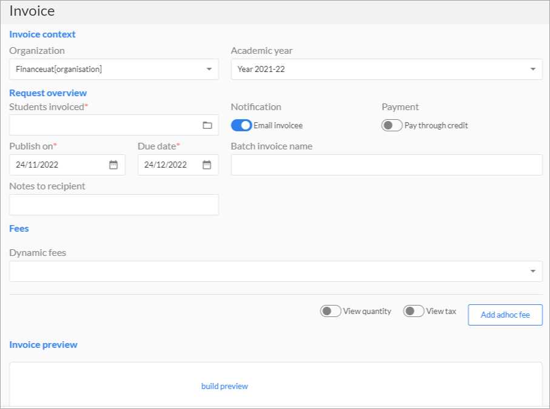550x409 pixels.
Task: Expand the Organization dropdown
Action: pos(114,69)
